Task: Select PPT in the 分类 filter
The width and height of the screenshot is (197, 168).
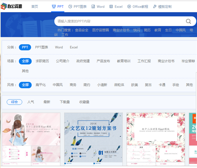Action: pos(25,47)
